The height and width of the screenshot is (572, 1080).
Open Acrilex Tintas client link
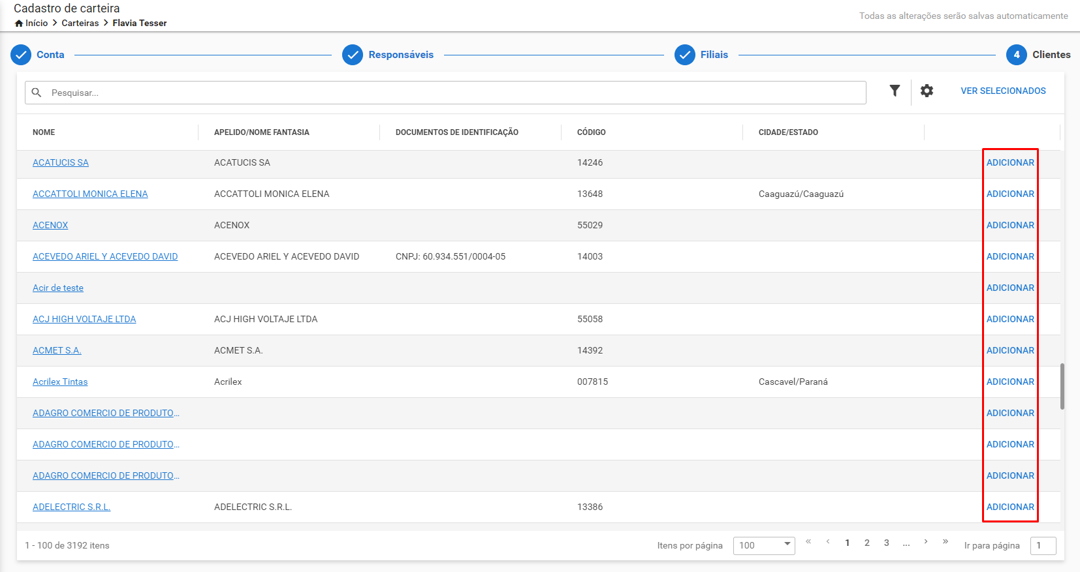[60, 382]
